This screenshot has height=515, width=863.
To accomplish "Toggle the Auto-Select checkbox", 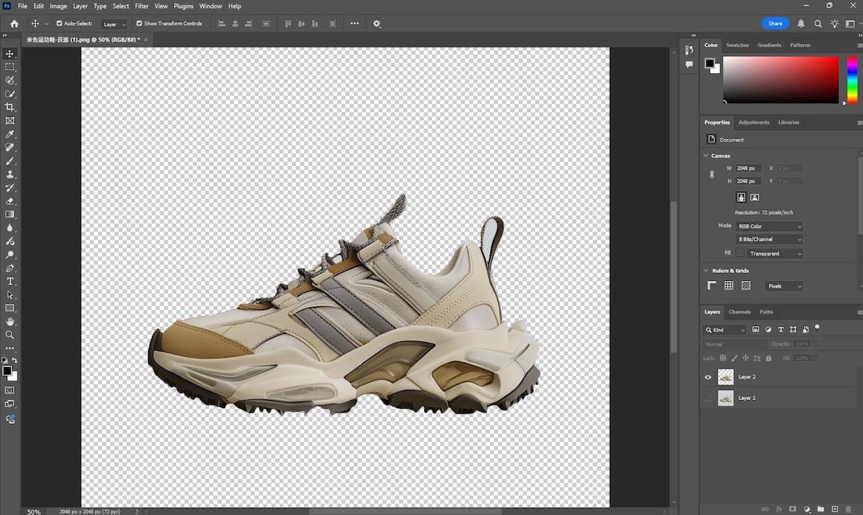I will tap(60, 24).
